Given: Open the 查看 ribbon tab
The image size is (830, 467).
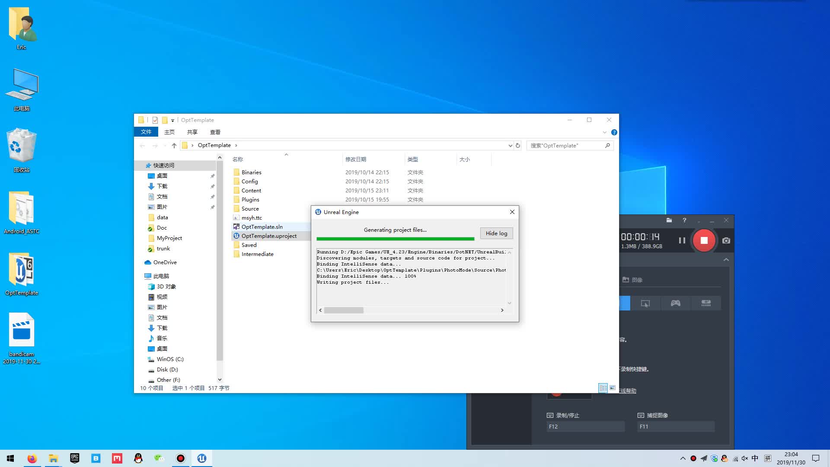Looking at the screenshot, I should click(215, 132).
